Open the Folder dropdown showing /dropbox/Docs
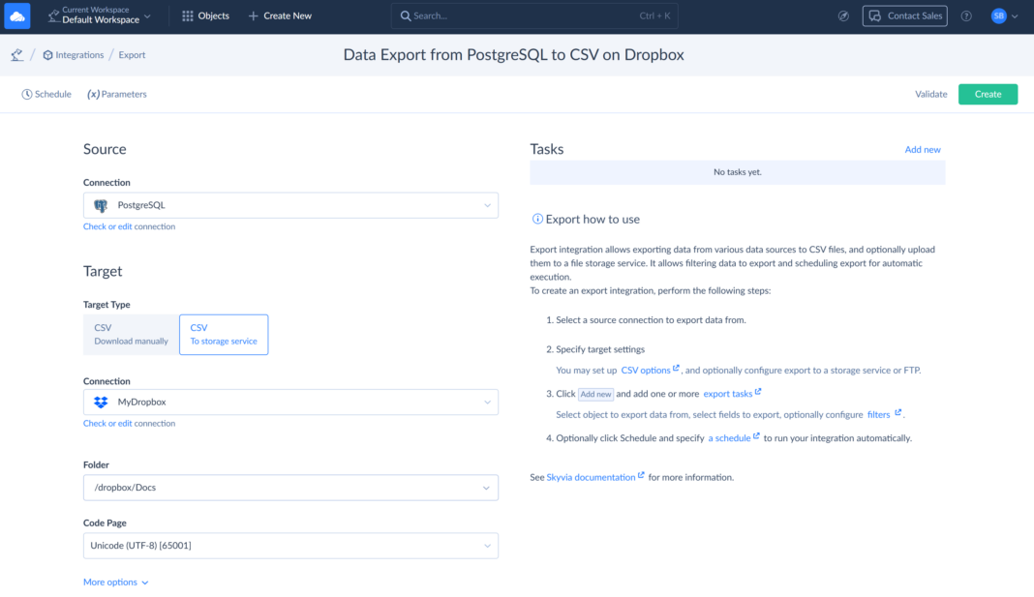1034x597 pixels. 290,488
